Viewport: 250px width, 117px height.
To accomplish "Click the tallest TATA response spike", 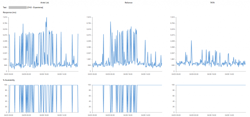I will (x=191, y=41).
